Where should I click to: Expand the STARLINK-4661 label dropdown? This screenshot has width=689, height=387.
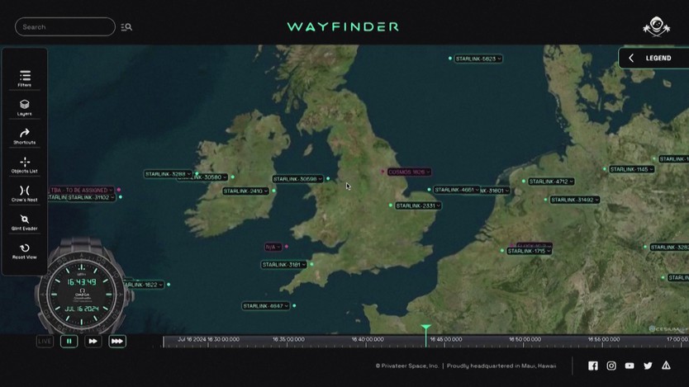(477, 190)
